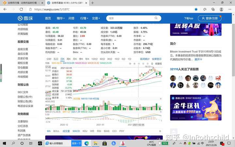Image resolution: width=235 pixels, height=147 pixels.
Task: Toggle the BOLL indicator
Action: 56,131
